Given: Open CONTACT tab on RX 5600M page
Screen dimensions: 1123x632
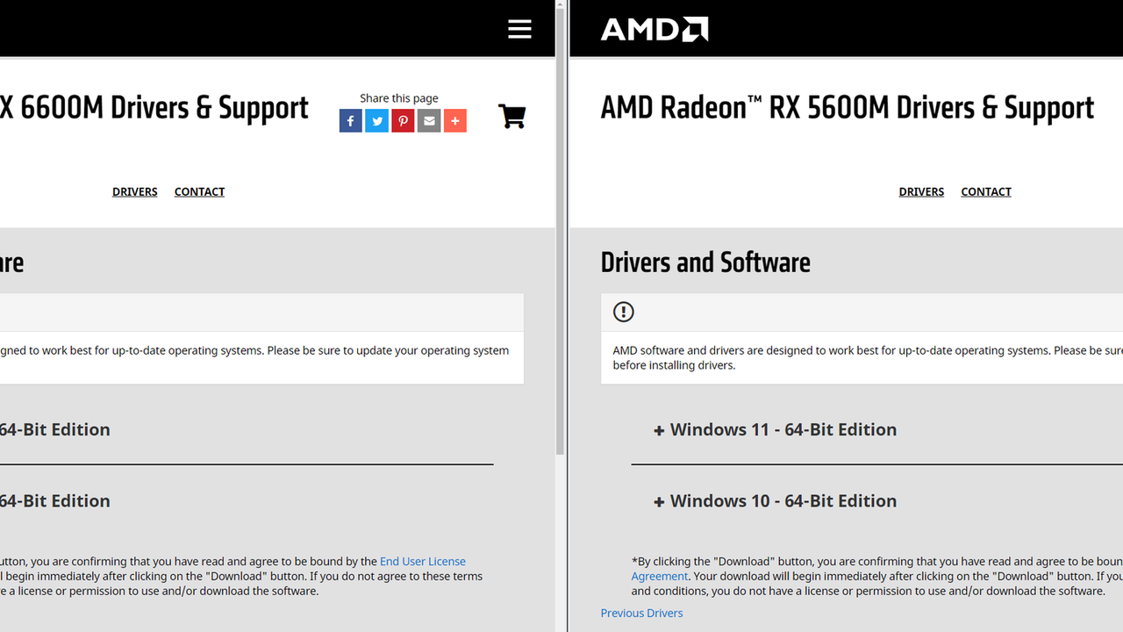Looking at the screenshot, I should [x=985, y=191].
